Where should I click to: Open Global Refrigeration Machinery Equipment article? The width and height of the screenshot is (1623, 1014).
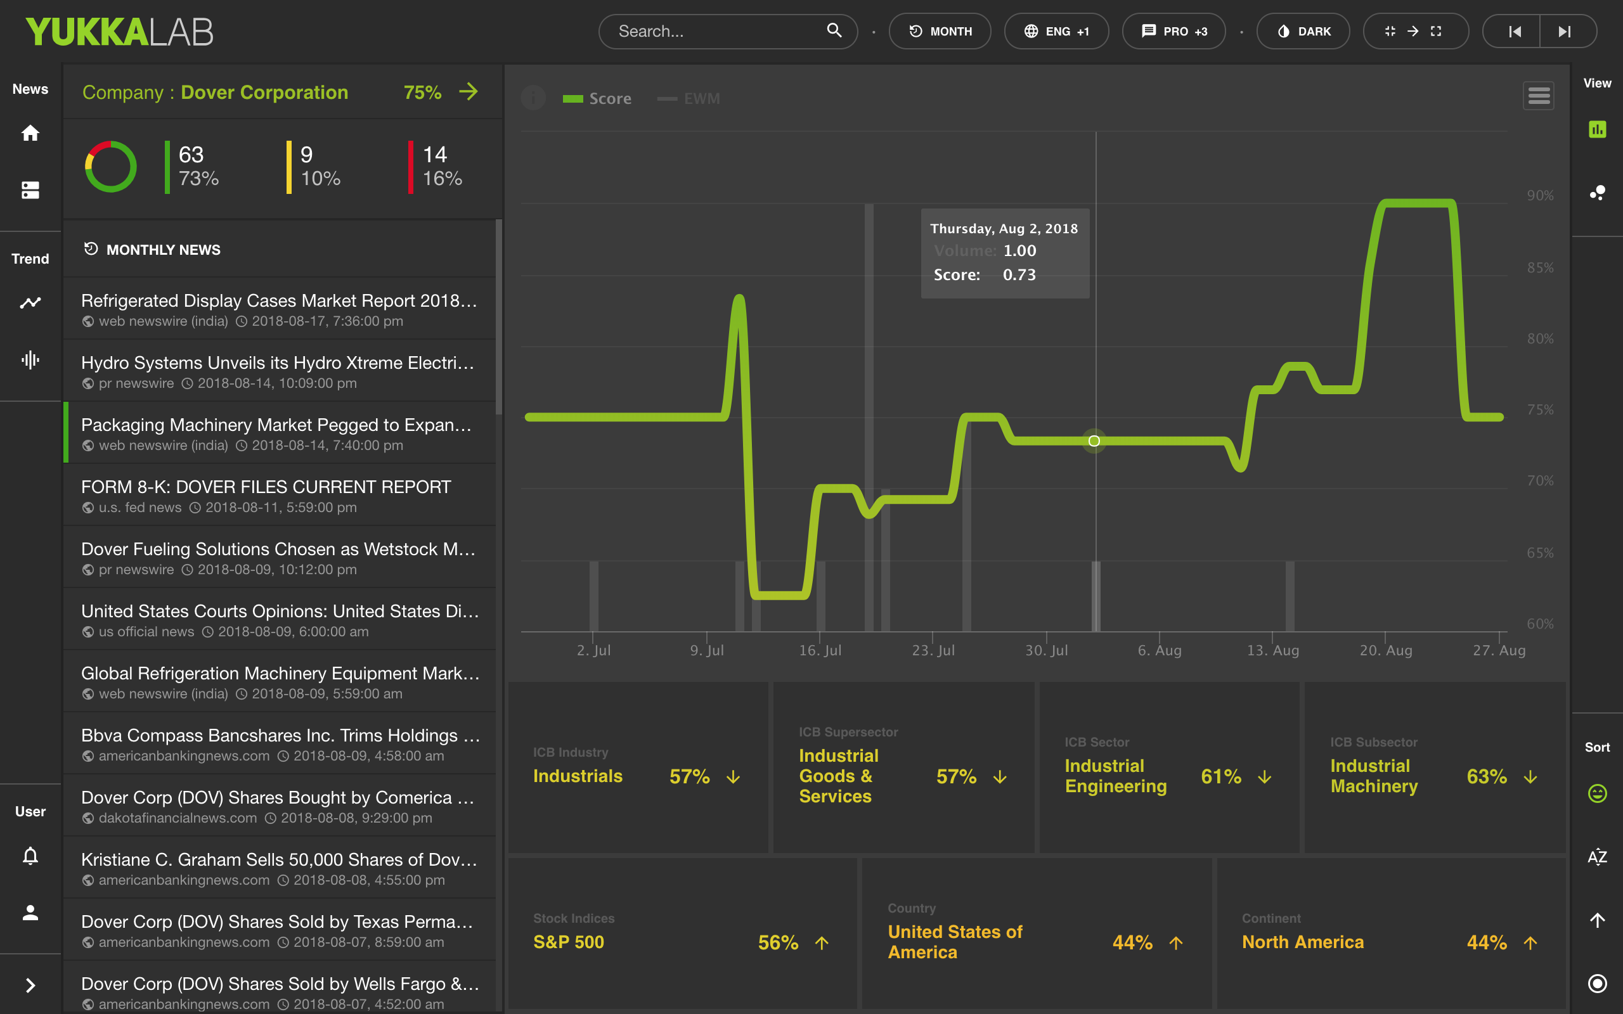pyautogui.click(x=280, y=682)
